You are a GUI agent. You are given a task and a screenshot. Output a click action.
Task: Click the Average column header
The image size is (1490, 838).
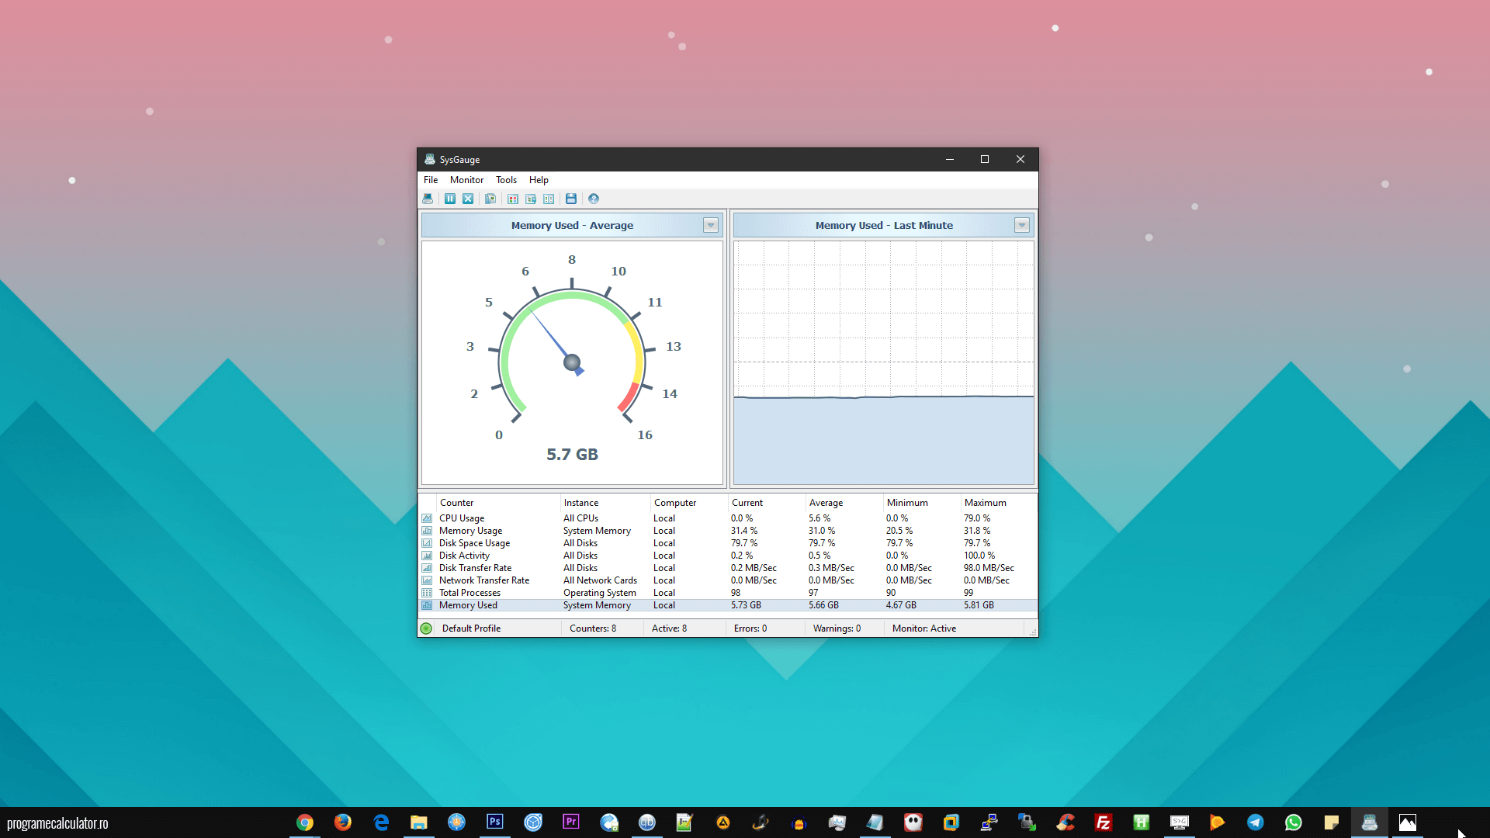[826, 503]
